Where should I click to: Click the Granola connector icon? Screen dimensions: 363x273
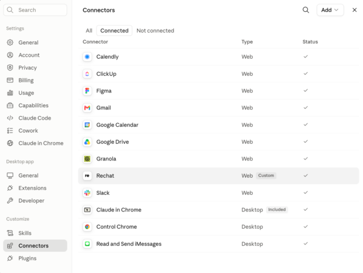[87, 159]
